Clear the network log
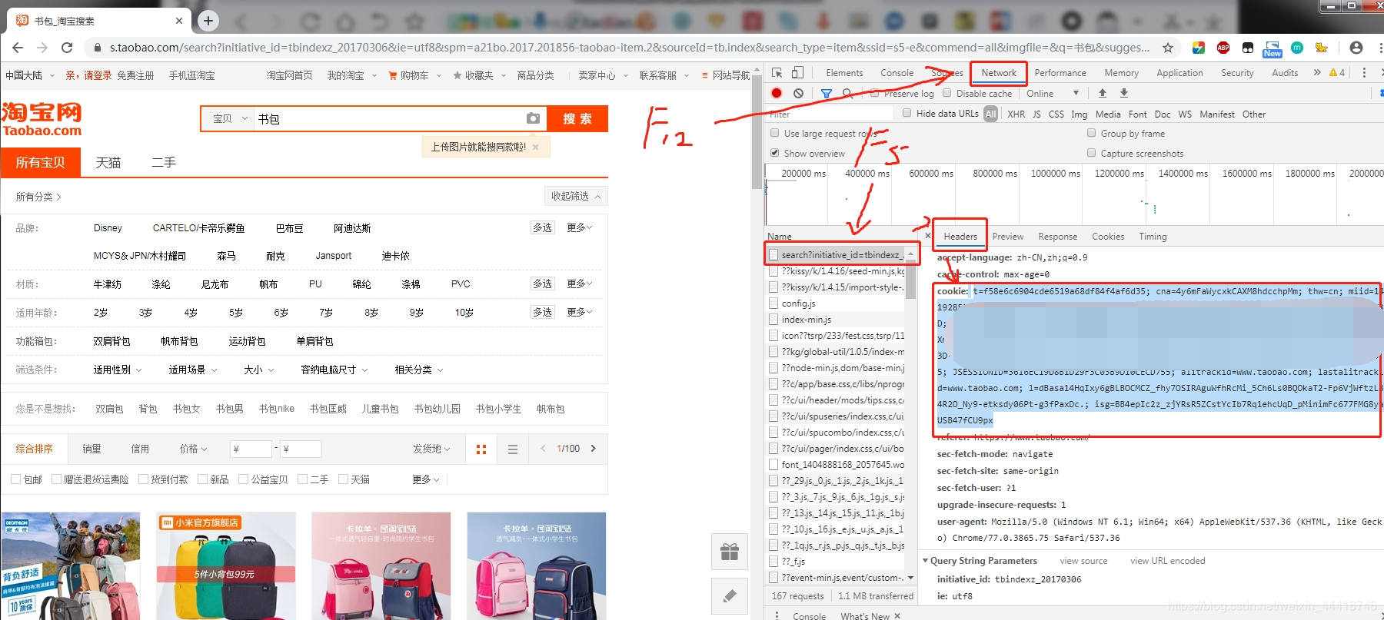The width and height of the screenshot is (1384, 620). click(799, 93)
